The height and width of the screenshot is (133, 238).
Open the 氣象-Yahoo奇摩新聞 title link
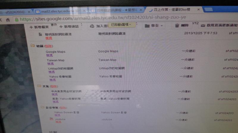[66, 99]
